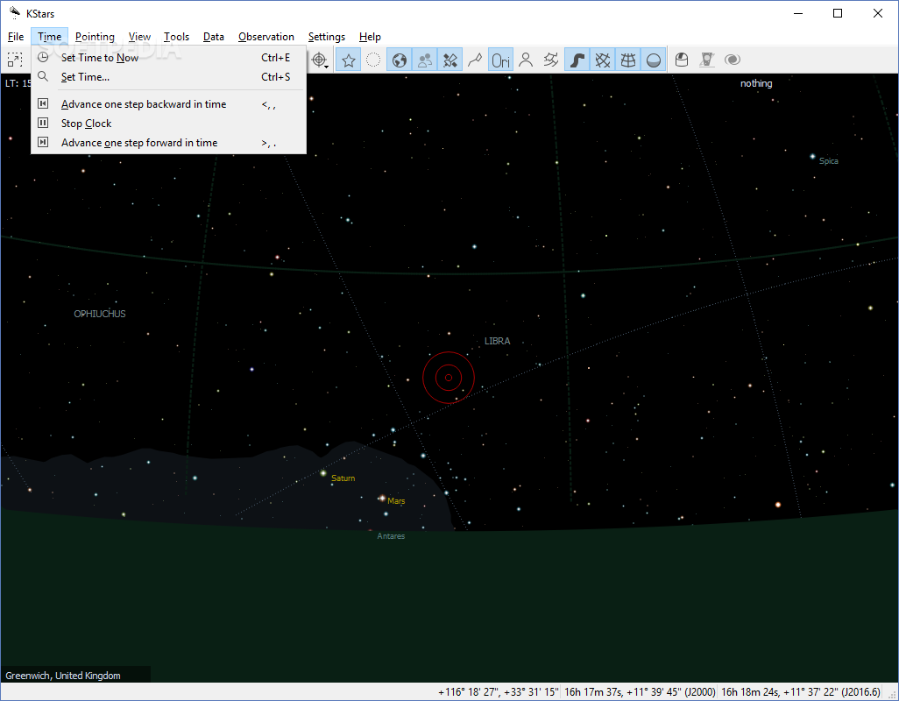Click the telescope toolbar icon
The height and width of the screenshot is (701, 899).
[x=707, y=60]
